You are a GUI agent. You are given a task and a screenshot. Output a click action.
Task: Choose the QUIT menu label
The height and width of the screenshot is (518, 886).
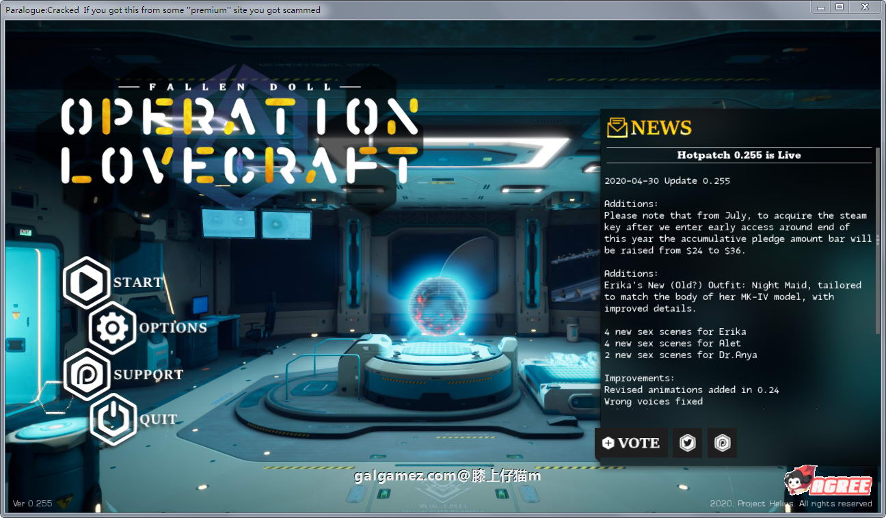pos(159,420)
